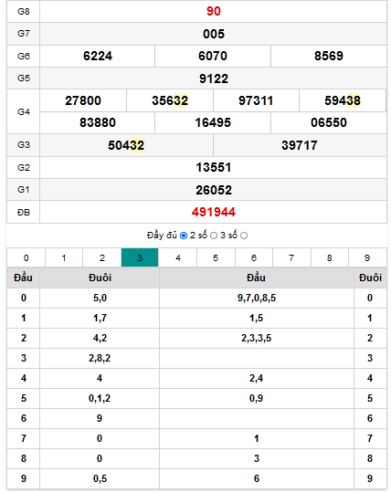Click the special prize number 491944
391x493 pixels.
[214, 212]
